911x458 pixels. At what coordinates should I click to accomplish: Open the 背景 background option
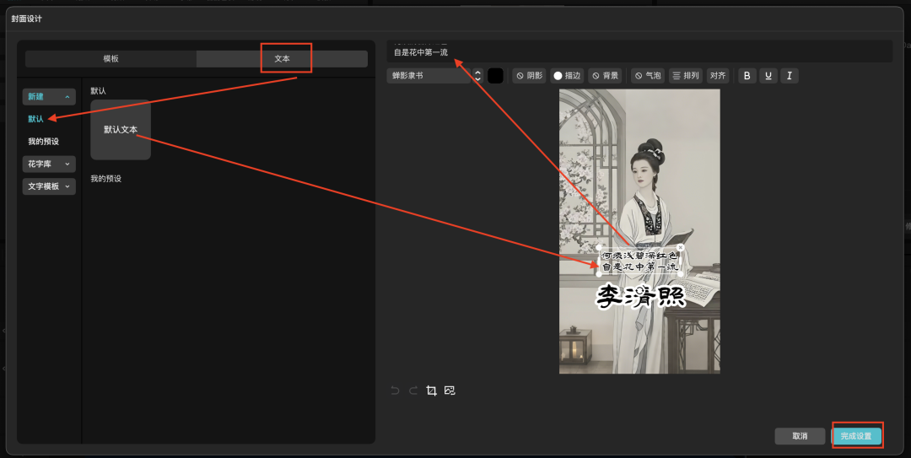(x=605, y=76)
